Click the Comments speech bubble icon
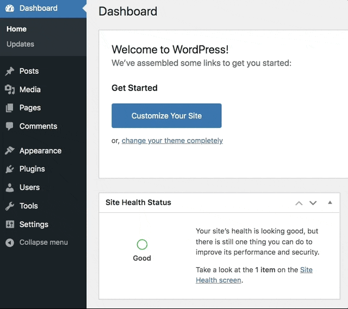 (x=10, y=126)
